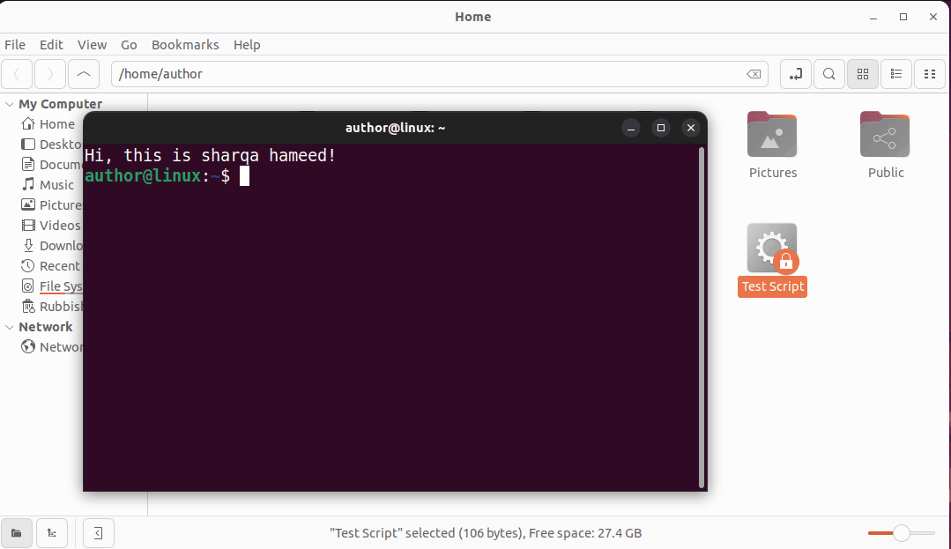Viewport: 951px width, 549px height.
Task: Open the Edit menu
Action: pyautogui.click(x=51, y=45)
